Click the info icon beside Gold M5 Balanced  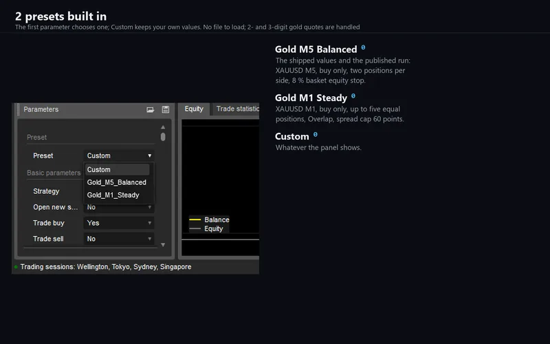click(x=363, y=47)
